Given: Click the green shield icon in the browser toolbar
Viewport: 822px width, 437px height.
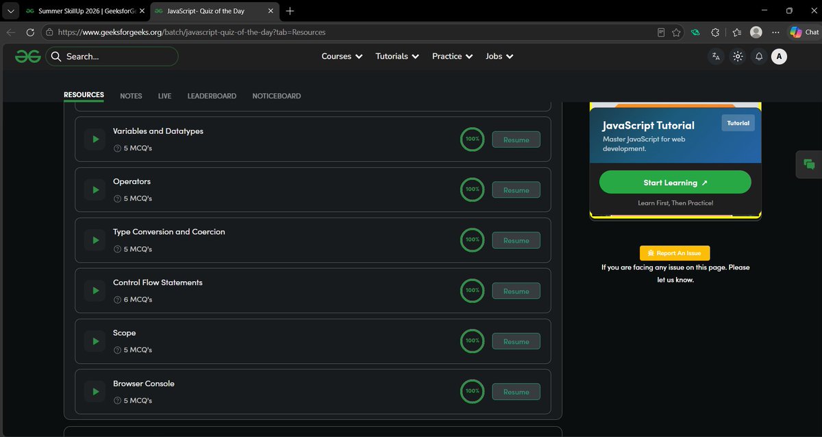Looking at the screenshot, I should (x=695, y=32).
